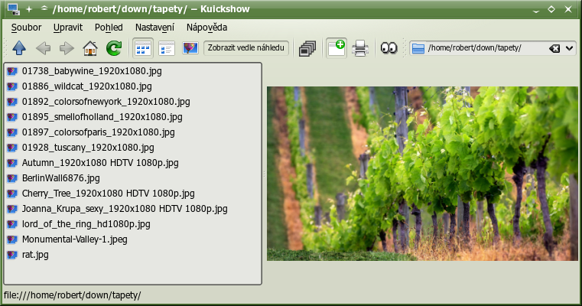Image resolution: width=582 pixels, height=306 pixels.
Task: Click the image icon beside the Autumn file
Action: [12, 163]
